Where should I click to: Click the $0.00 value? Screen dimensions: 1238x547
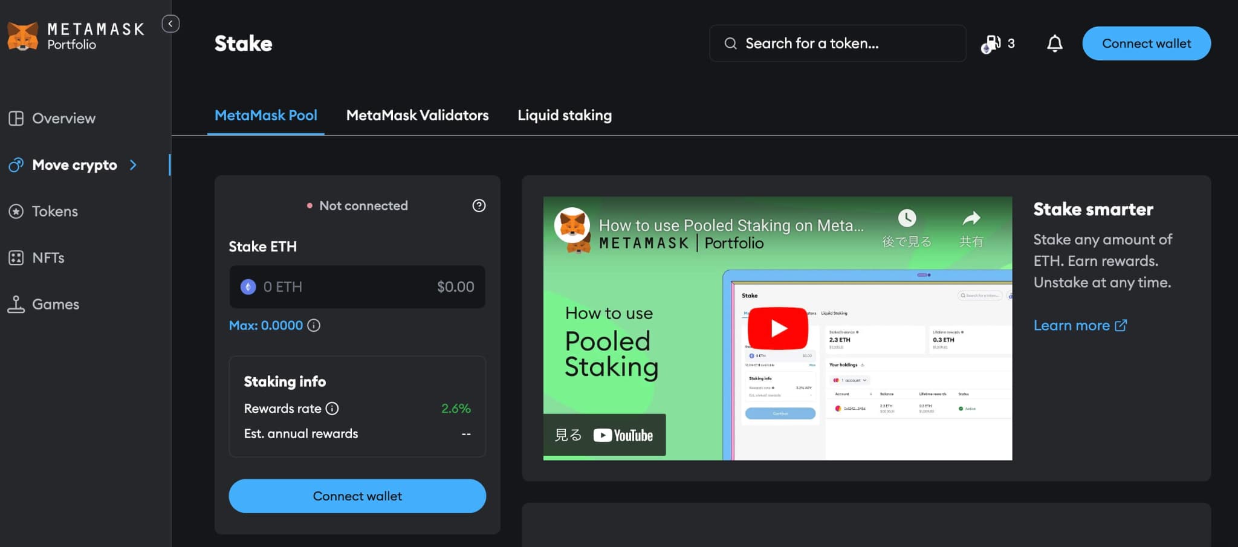[x=456, y=287]
